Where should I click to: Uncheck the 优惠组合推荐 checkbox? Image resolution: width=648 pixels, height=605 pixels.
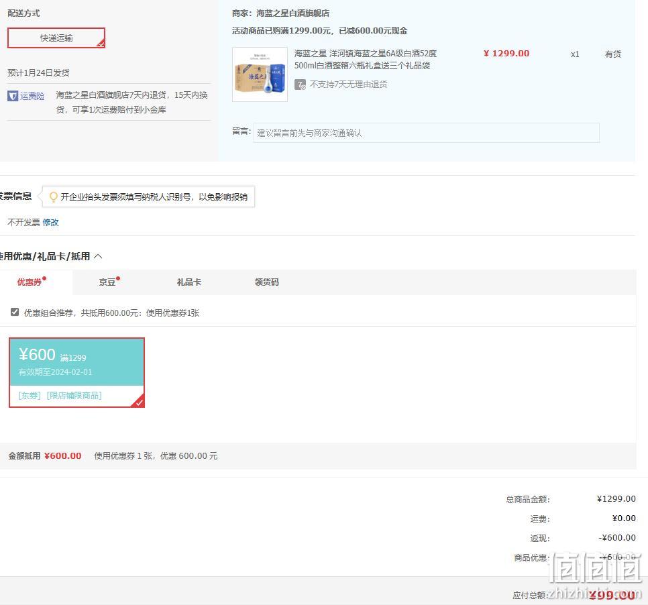pyautogui.click(x=15, y=312)
